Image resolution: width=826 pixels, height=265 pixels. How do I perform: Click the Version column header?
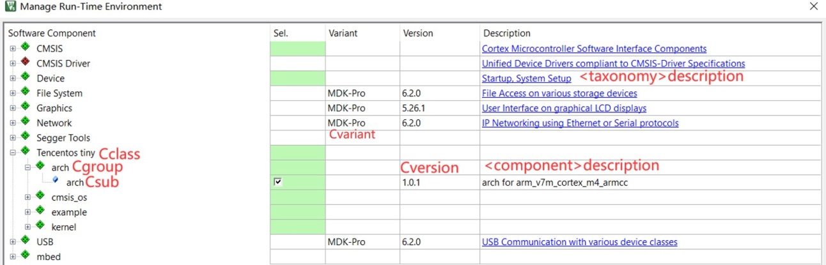(x=417, y=33)
